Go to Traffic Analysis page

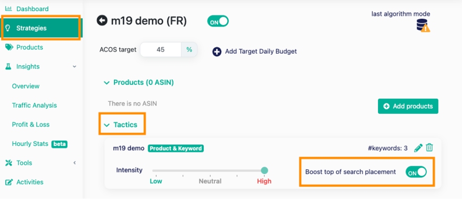click(34, 105)
